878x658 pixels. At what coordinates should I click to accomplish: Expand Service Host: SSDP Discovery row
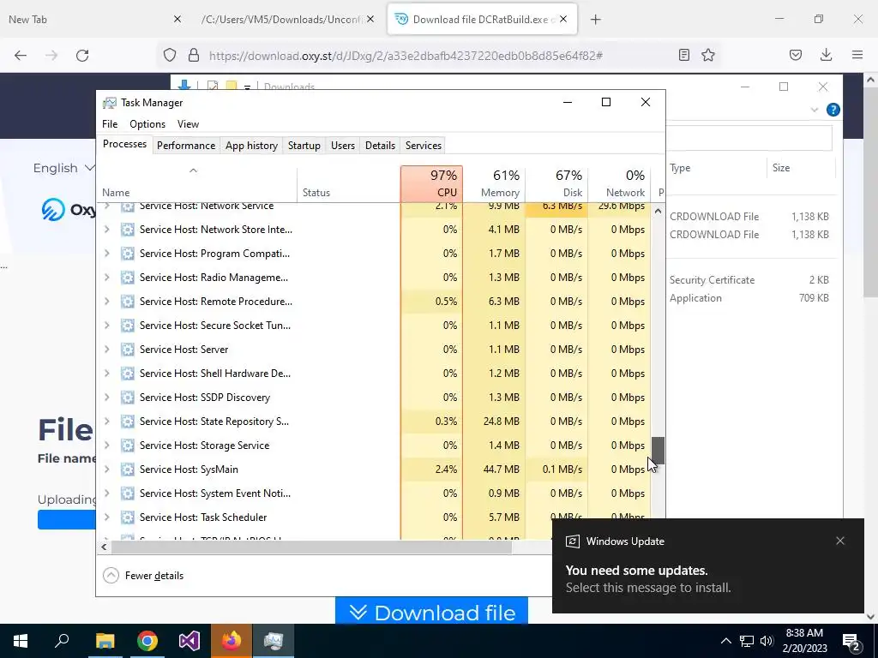tap(106, 398)
